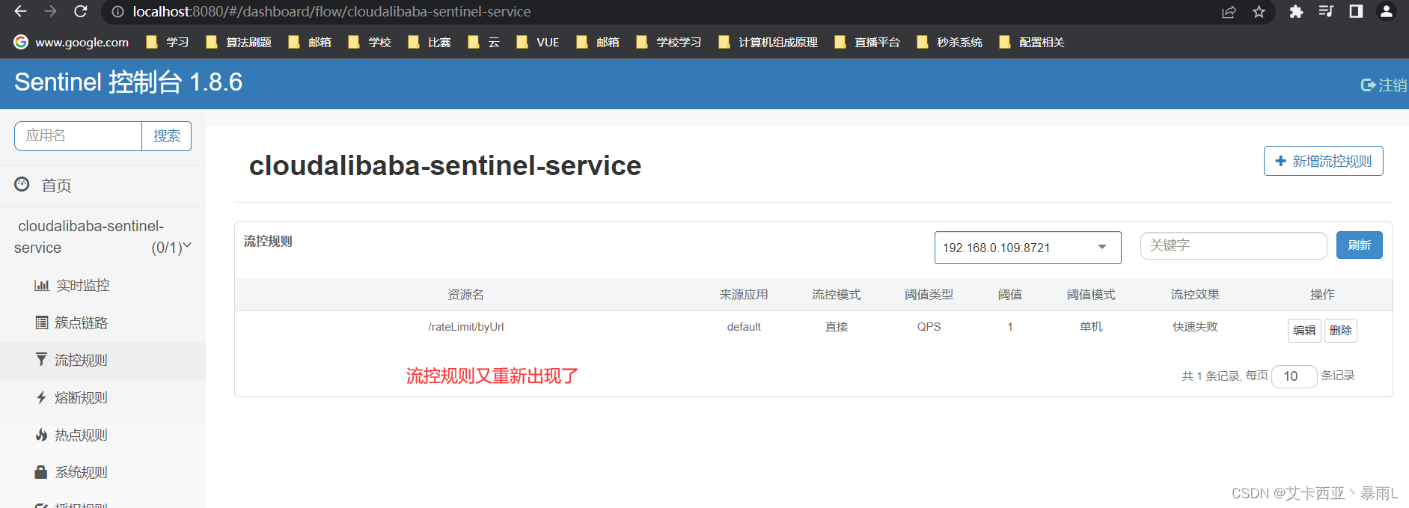The height and width of the screenshot is (508, 1409).
Task: Open the 学校学习 bookmark folder
Action: coord(669,42)
